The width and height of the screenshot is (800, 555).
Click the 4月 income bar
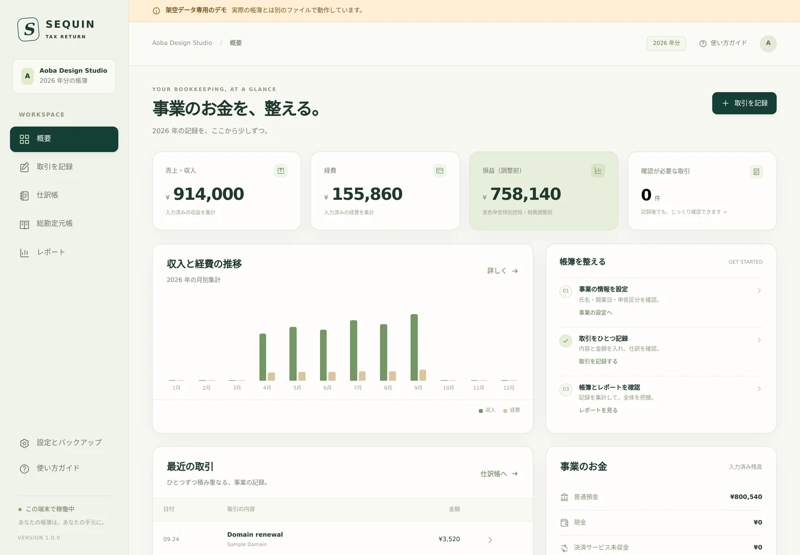[x=263, y=357]
